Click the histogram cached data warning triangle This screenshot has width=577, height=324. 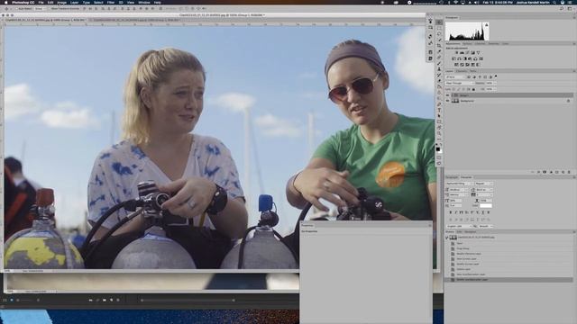point(487,25)
